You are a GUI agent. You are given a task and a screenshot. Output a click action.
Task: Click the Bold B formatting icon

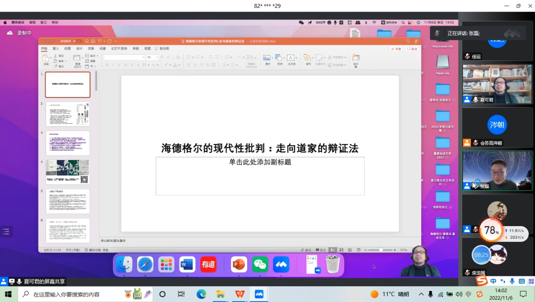(x=107, y=65)
